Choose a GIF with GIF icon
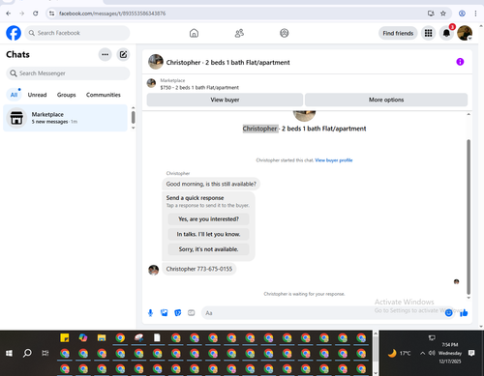484x376 pixels. [192, 313]
